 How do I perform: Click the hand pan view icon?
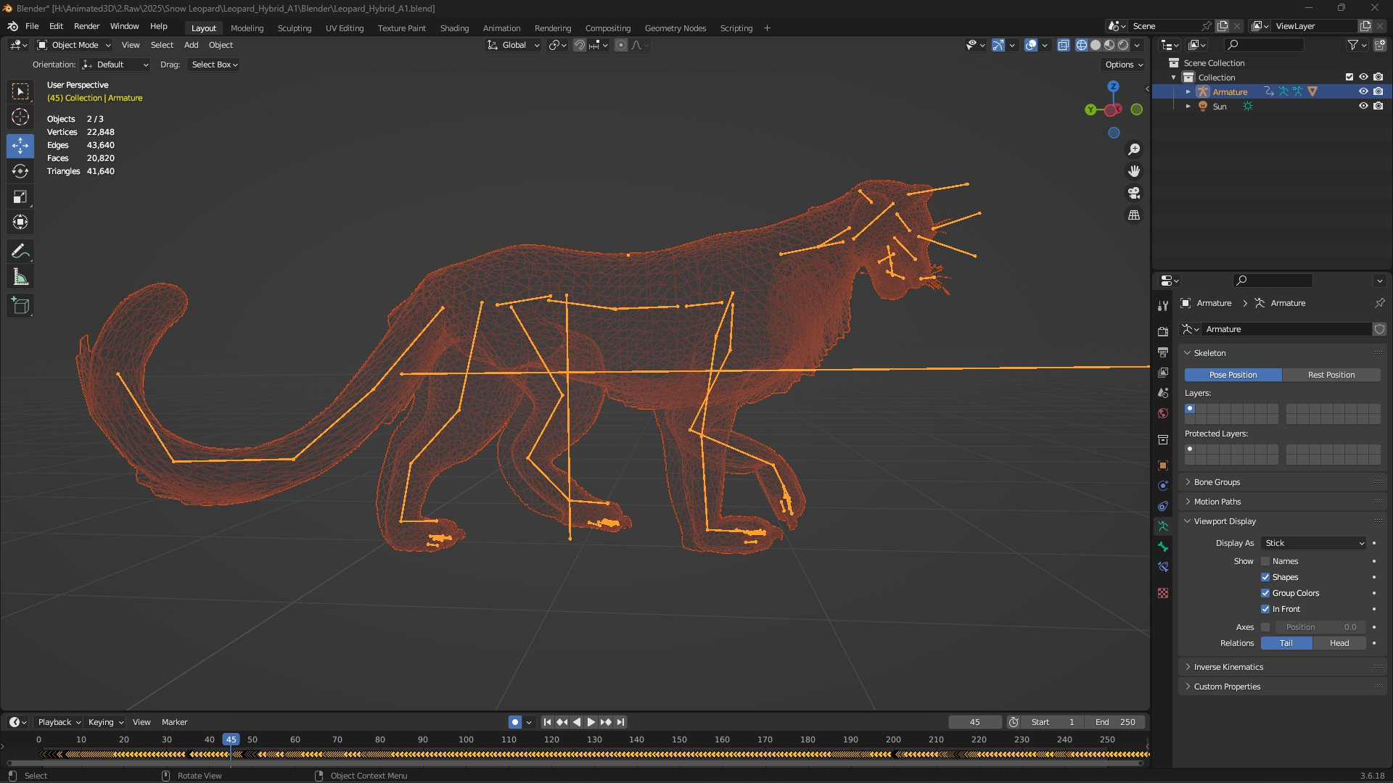1134,171
